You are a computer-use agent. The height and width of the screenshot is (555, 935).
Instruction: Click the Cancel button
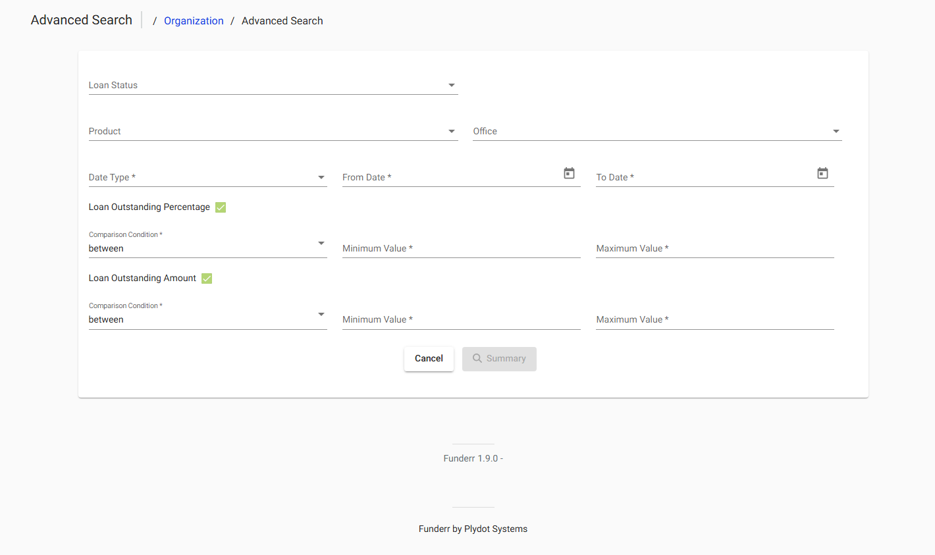[429, 358]
